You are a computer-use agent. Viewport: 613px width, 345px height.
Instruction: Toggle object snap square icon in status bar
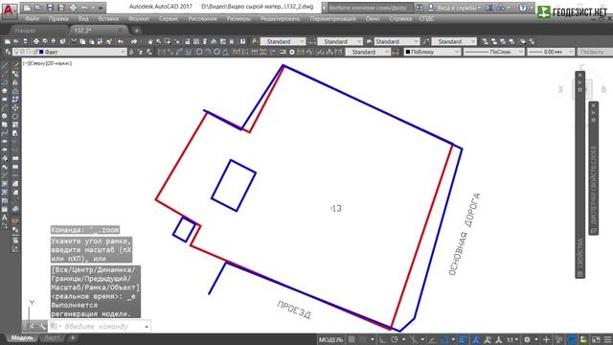coord(444,339)
